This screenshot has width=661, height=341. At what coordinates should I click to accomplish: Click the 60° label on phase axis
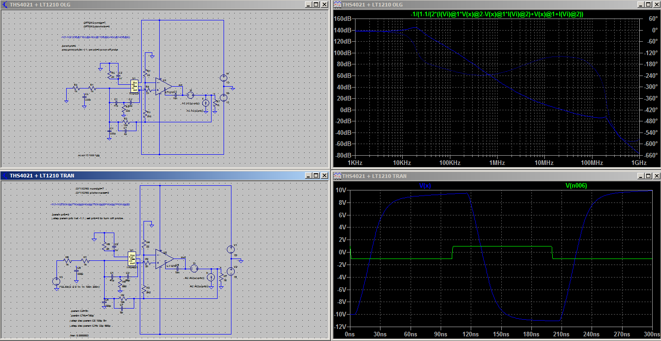point(653,19)
